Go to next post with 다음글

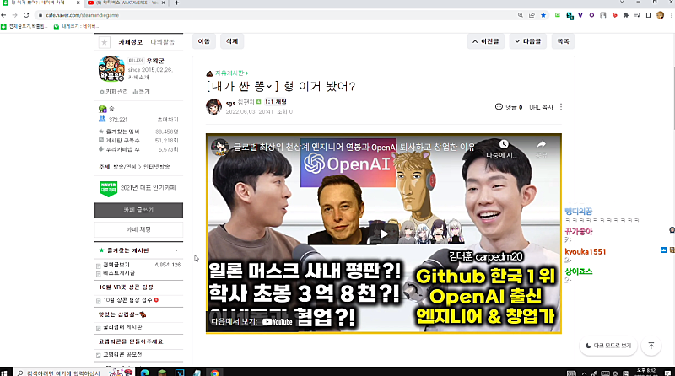coord(528,41)
